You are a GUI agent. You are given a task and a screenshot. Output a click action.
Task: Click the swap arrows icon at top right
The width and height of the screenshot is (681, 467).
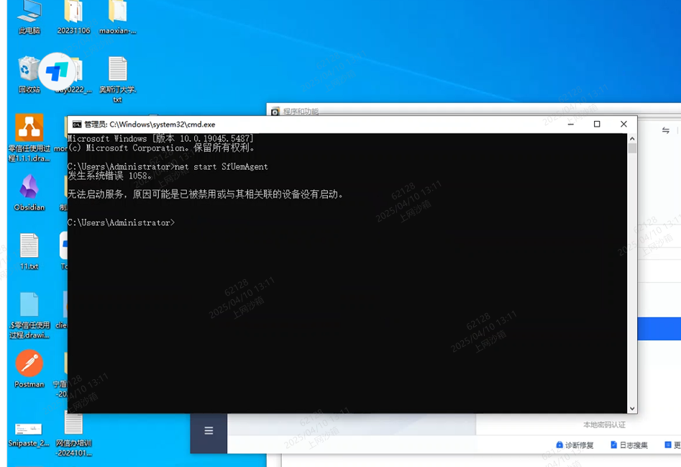[666, 130]
